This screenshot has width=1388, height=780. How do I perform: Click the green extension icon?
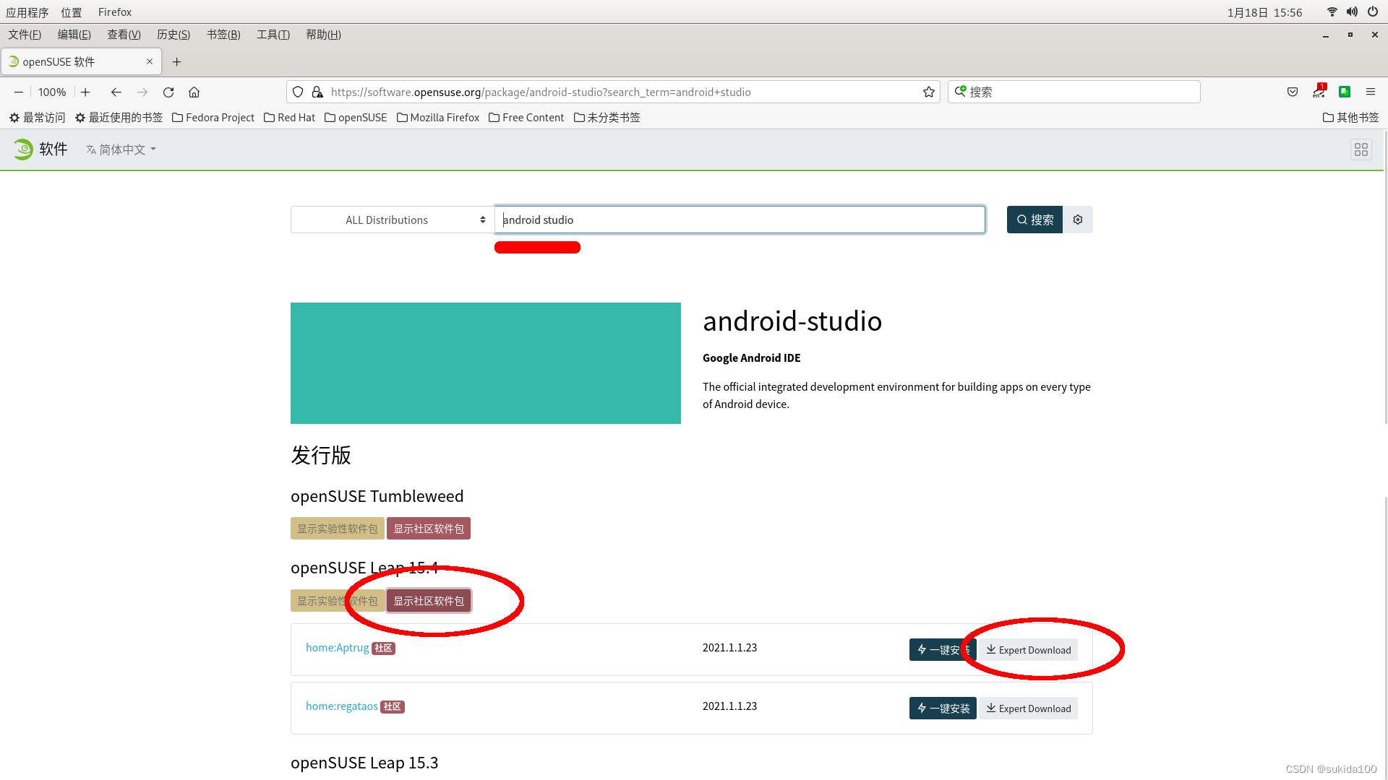1345,92
